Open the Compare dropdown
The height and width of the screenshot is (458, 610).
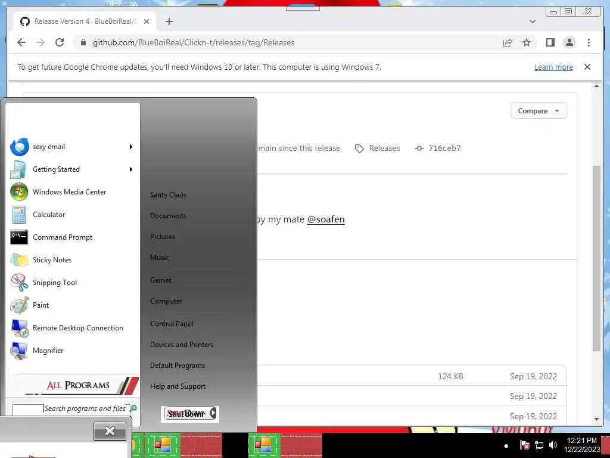(x=539, y=111)
